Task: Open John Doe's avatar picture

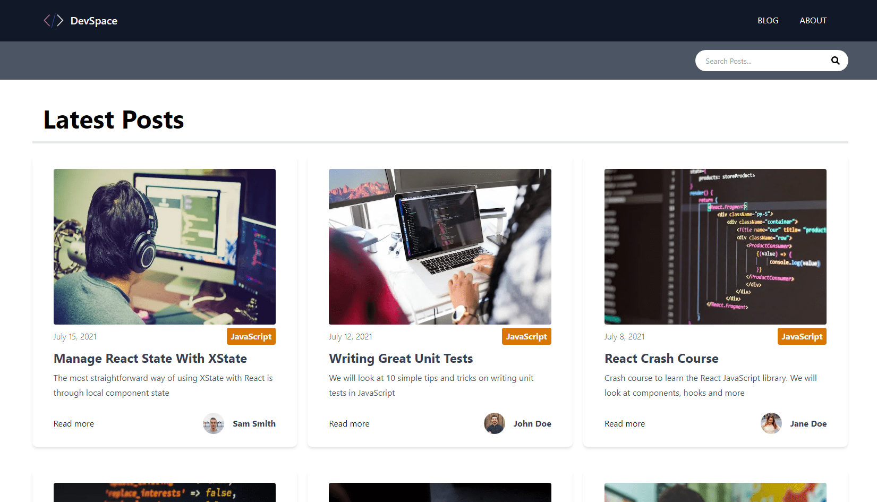Action: click(494, 423)
